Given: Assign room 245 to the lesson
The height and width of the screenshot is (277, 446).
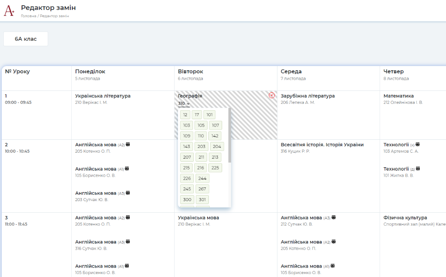Looking at the screenshot, I should point(187,189).
